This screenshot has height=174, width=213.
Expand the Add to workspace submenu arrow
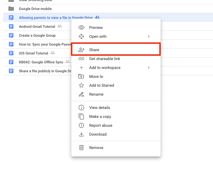[x=149, y=68]
